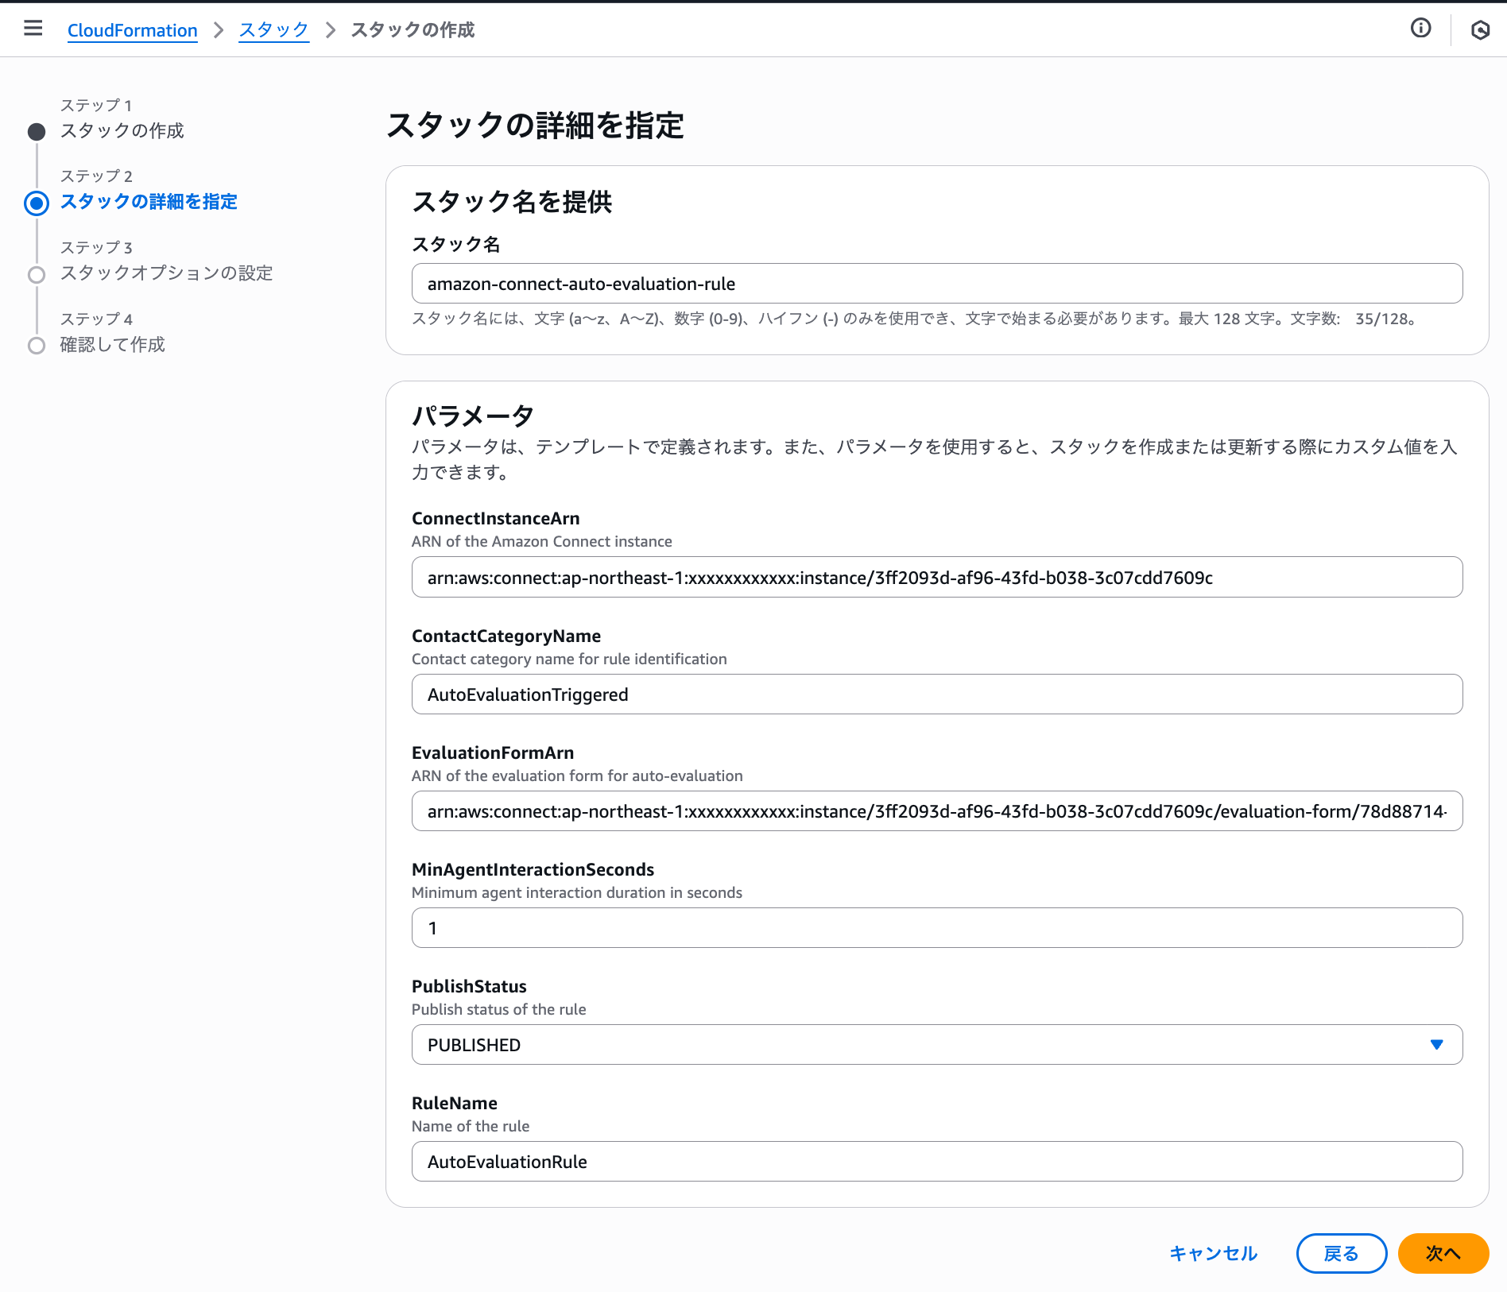Click 'Publish status of the rule' description

499,1010
